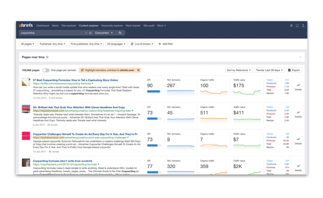Open the Live & broken filter
The width and height of the screenshot is (323, 198).
pos(142,44)
